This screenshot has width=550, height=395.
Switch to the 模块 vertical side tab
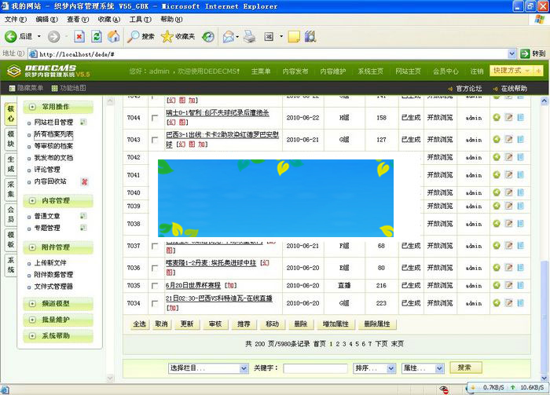(10, 140)
